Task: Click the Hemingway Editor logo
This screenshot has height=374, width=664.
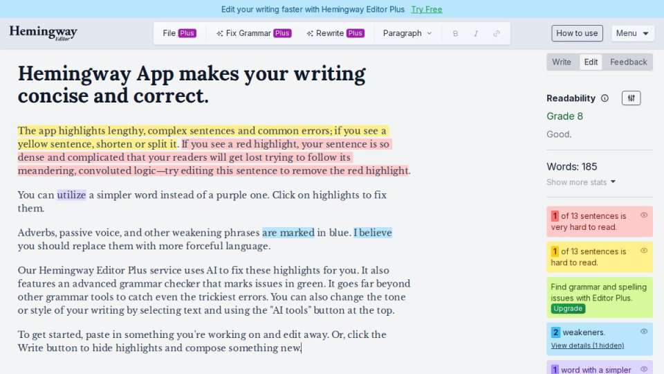Action: (x=43, y=33)
